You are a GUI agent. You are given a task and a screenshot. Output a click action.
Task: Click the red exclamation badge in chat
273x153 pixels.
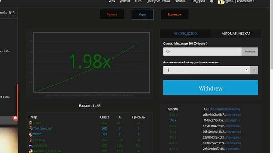tap(15, 118)
